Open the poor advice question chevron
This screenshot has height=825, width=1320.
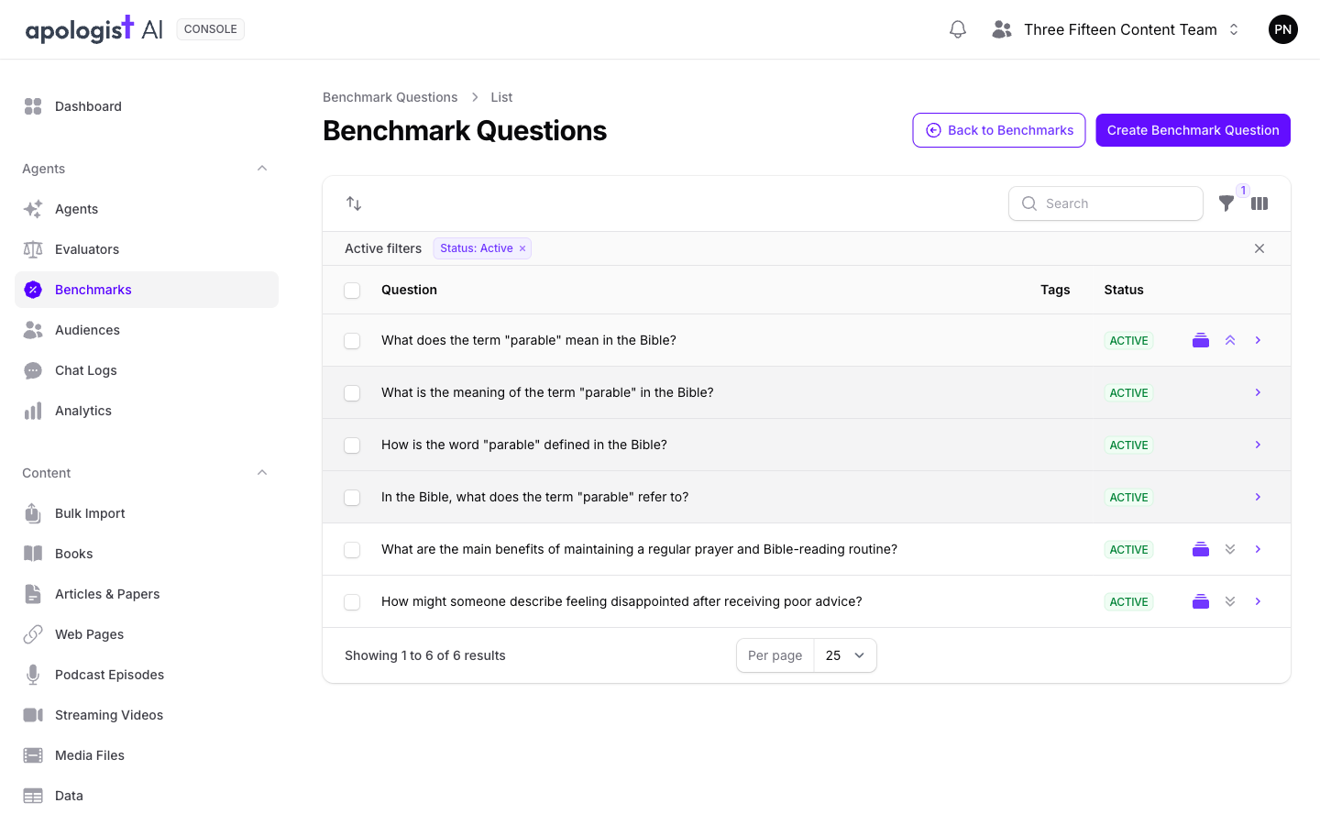pos(1258,601)
